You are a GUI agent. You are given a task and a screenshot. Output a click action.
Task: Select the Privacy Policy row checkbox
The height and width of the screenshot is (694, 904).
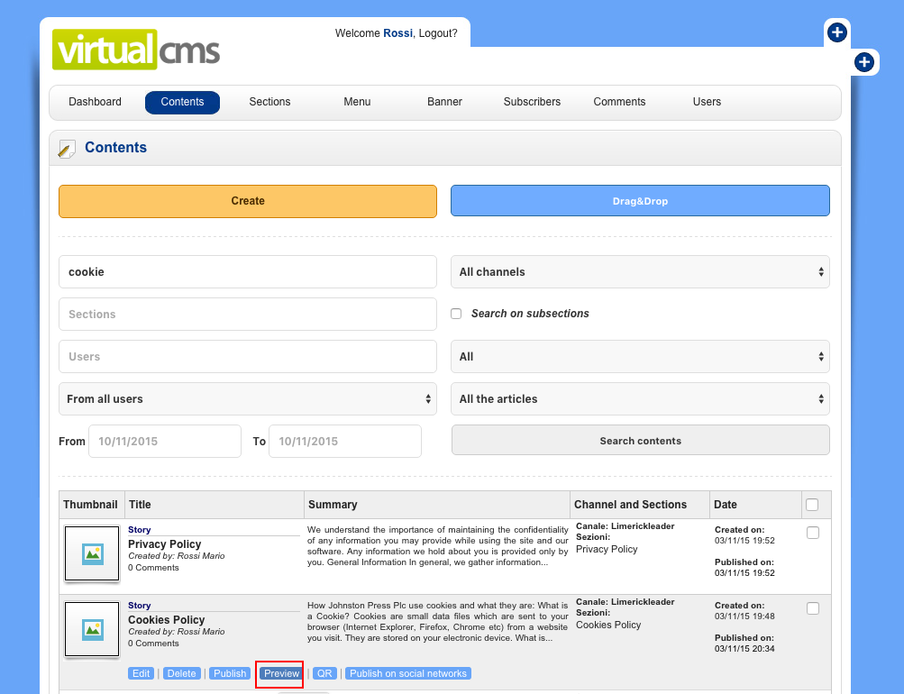(x=813, y=533)
